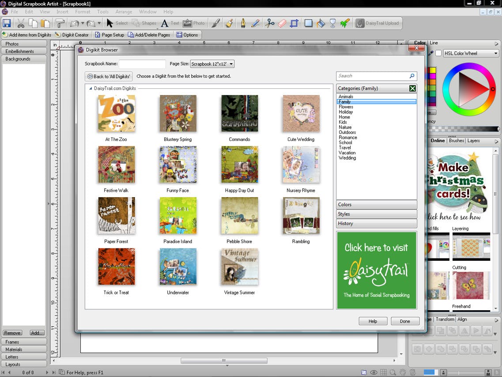Select the Crop tool icon
The width and height of the screenshot is (502, 377).
(294, 23)
